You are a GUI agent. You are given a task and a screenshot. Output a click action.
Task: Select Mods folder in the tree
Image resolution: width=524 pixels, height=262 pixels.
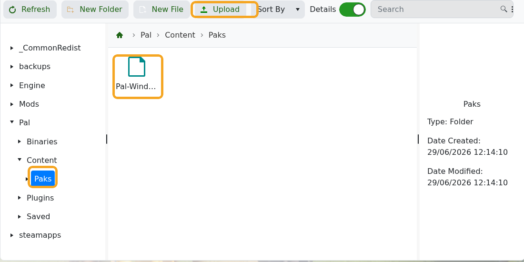click(29, 104)
